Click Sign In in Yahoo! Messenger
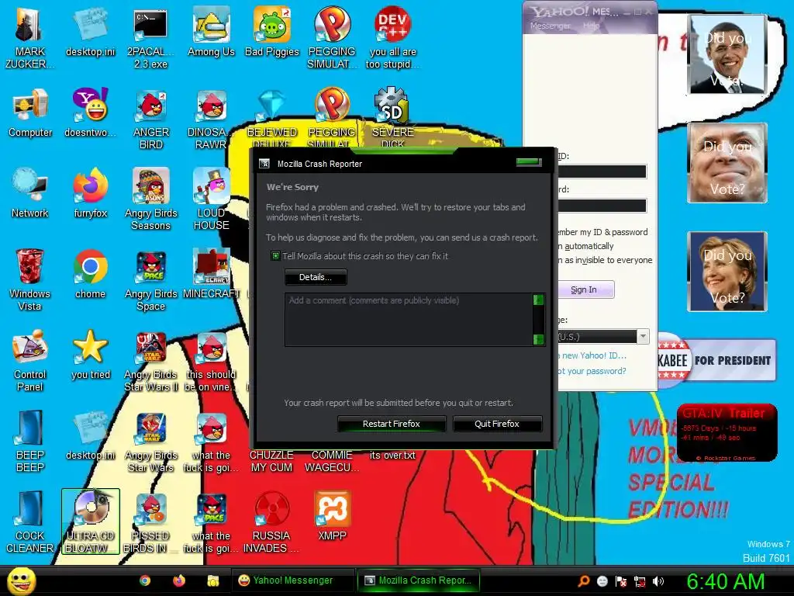The image size is (794, 596). click(x=586, y=289)
